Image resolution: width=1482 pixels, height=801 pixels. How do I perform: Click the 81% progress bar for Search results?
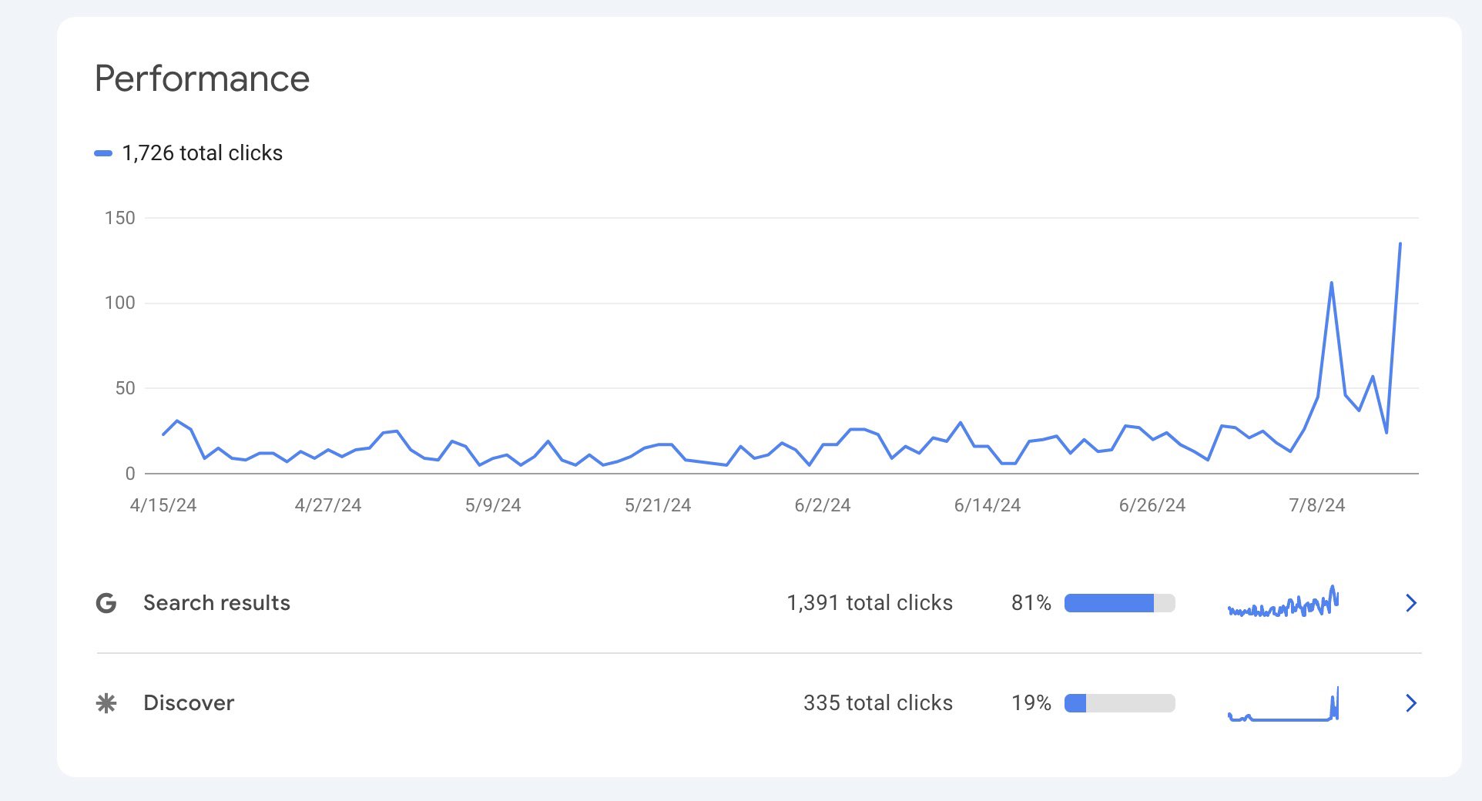pos(1120,603)
